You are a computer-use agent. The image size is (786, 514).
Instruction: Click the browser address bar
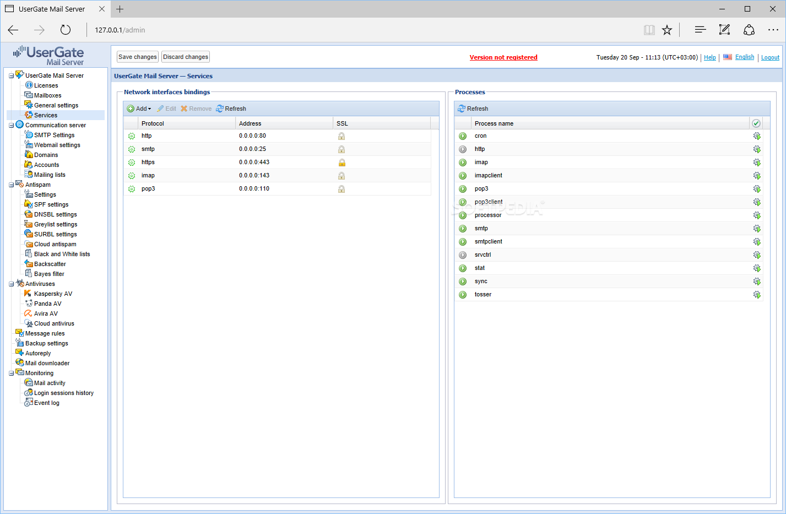pos(364,30)
